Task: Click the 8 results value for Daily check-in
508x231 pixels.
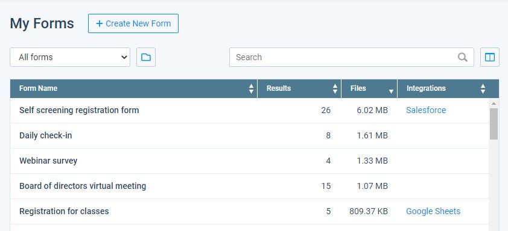Action: [x=328, y=135]
